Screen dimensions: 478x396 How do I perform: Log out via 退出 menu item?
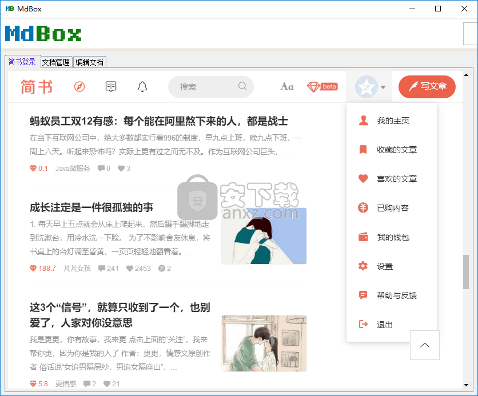click(385, 325)
